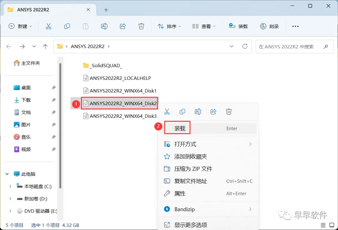Click Cut icon in context menu
Screen dimensions: 338x230
(167, 111)
